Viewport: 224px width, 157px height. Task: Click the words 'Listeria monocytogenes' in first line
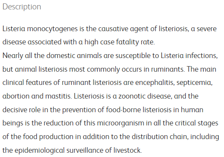pyautogui.click(x=40, y=29)
